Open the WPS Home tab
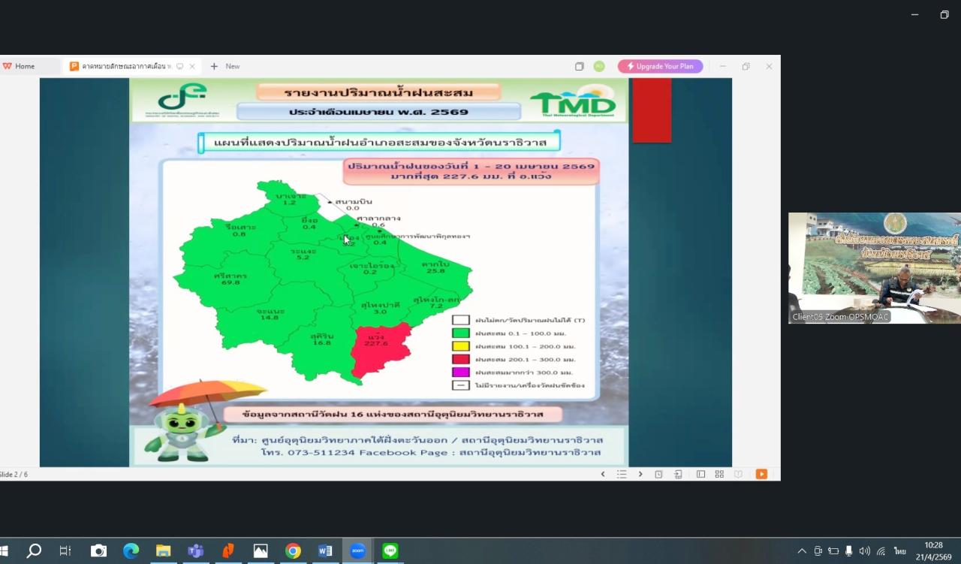The height and width of the screenshot is (564, 961). 20,66
